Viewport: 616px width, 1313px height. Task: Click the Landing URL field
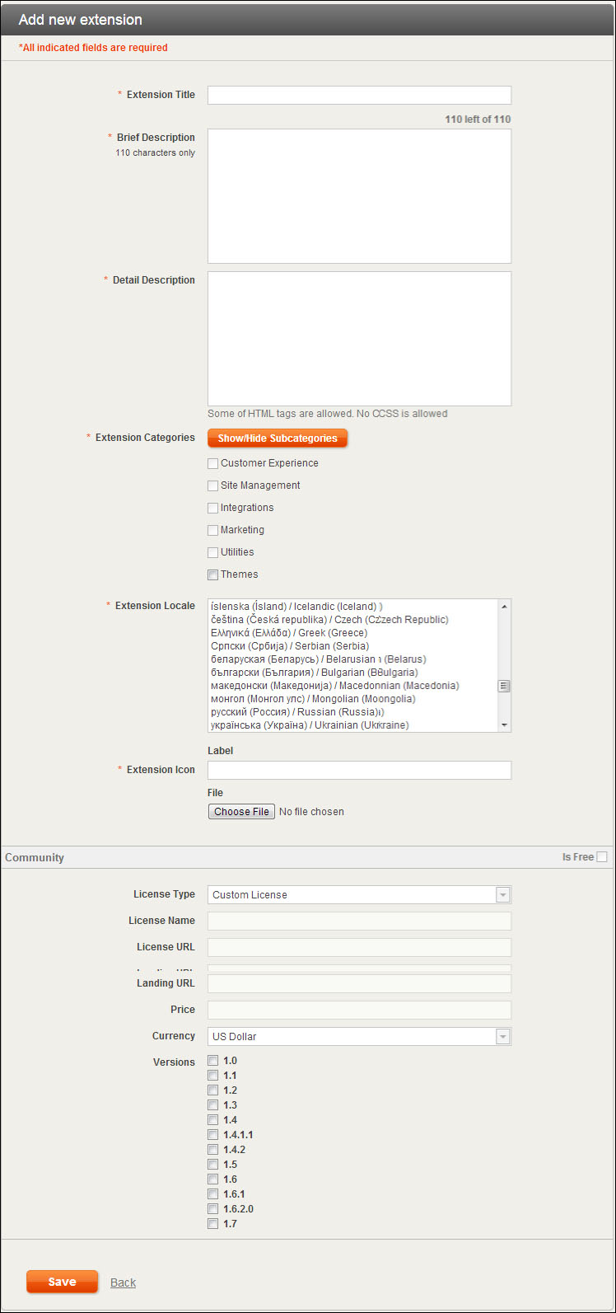359,984
